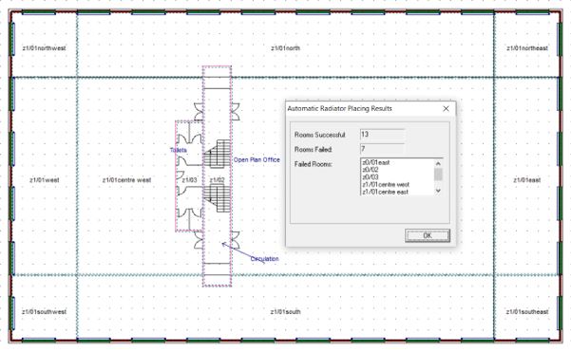The width and height of the screenshot is (571, 351).
Task: Click OK in the Radiator Placing Results dialog
Action: pyautogui.click(x=428, y=235)
